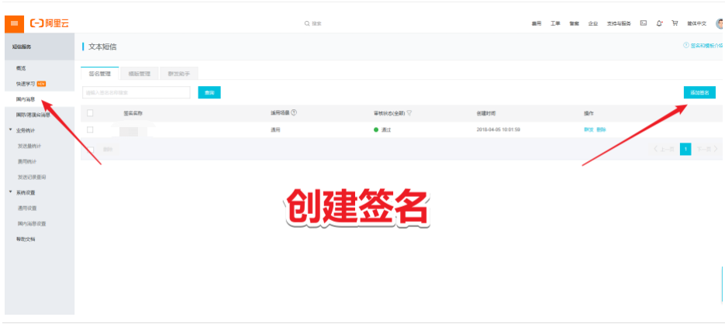The width and height of the screenshot is (725, 324).
Task: Select 国内消息 in the sidebar
Action: tap(26, 99)
